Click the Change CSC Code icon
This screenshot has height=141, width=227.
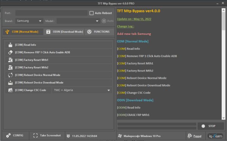(10, 90)
